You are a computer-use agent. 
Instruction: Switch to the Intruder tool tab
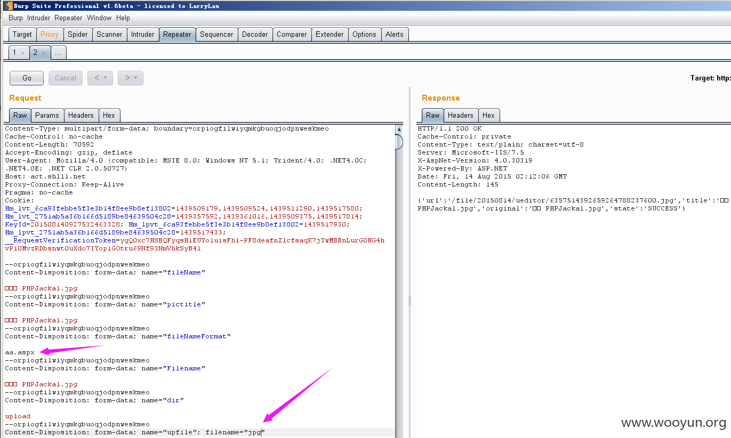point(143,34)
